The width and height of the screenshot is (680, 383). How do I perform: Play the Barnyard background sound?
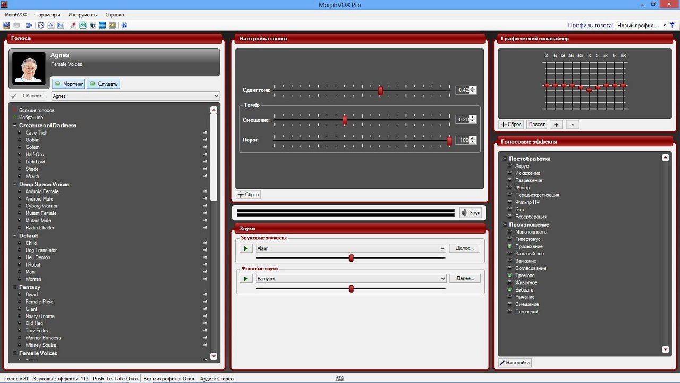tap(245, 279)
